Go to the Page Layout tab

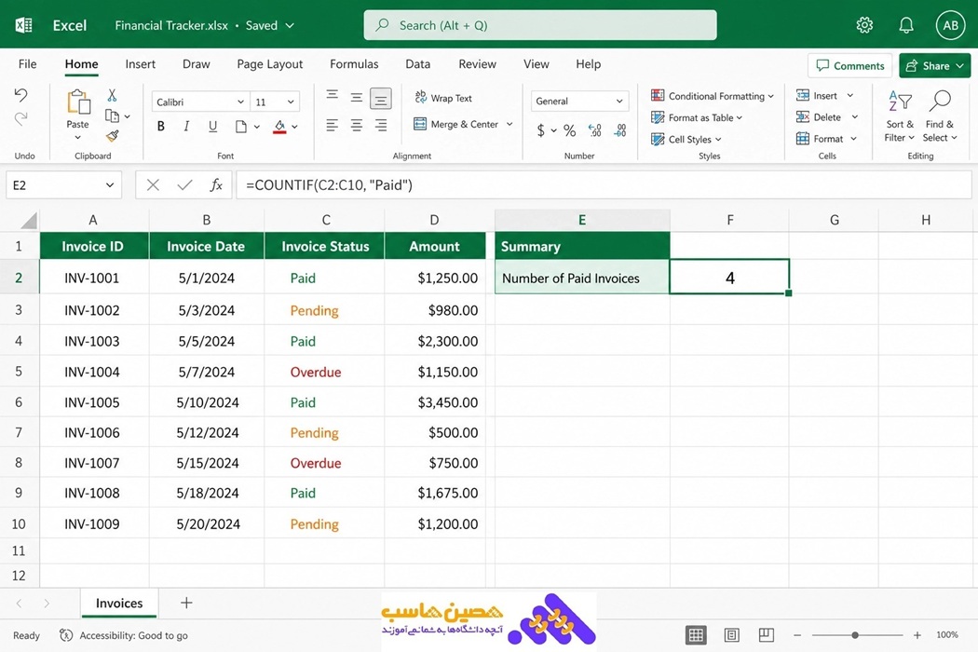[x=269, y=63]
